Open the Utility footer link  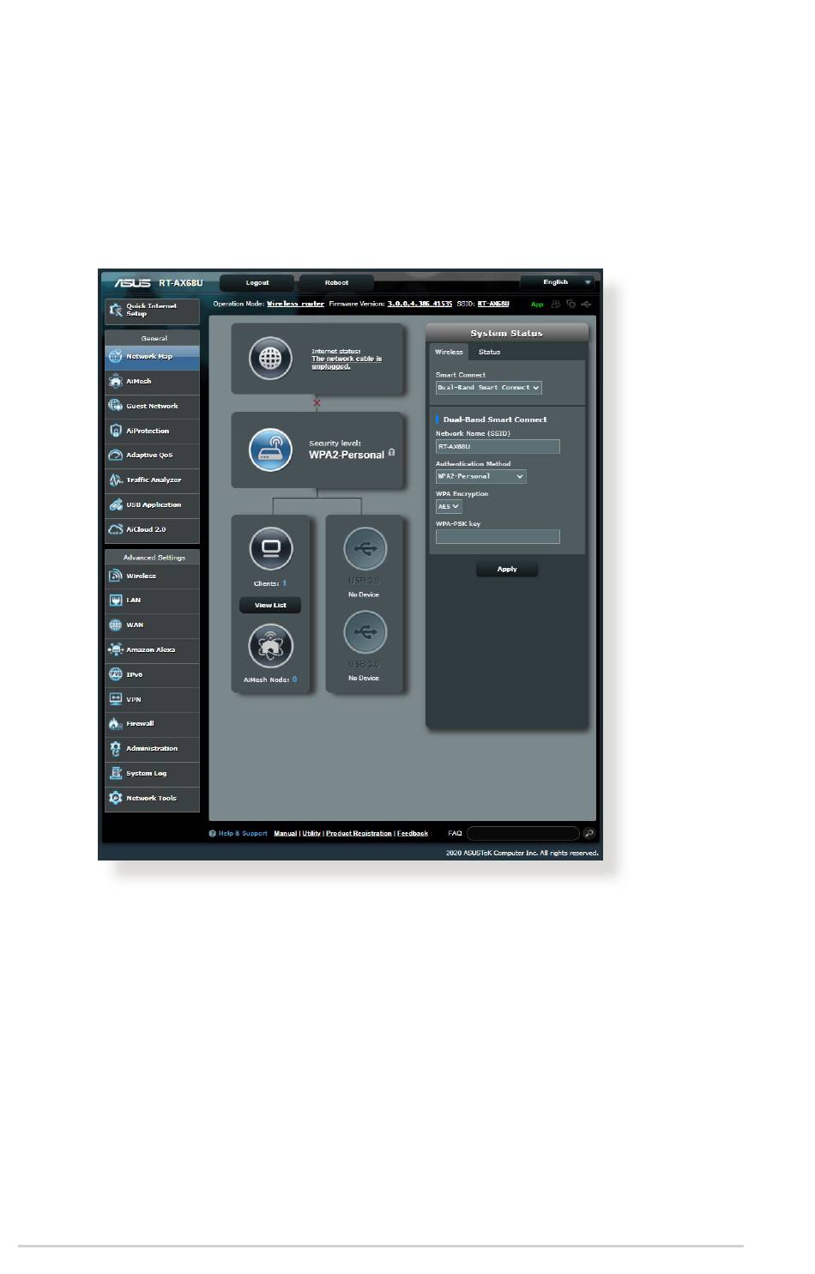click(x=311, y=834)
